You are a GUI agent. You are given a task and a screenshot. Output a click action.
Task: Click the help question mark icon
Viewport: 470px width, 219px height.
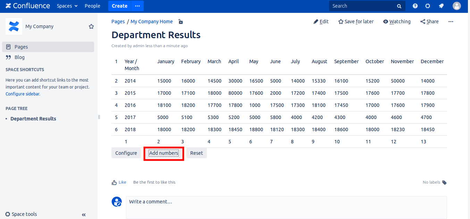tap(415, 6)
